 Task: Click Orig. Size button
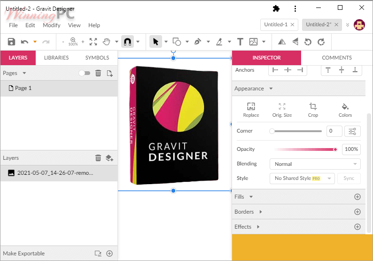click(282, 110)
